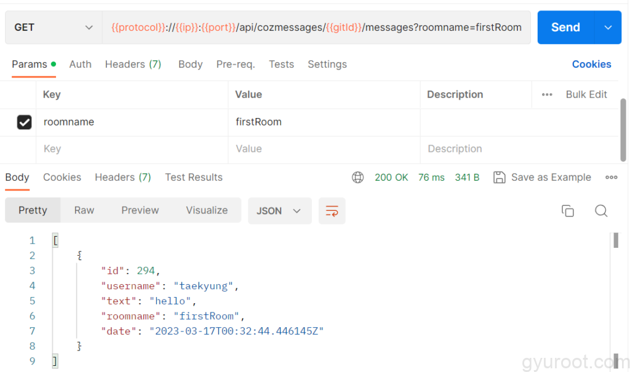Click the empty Key placeholder cell
The height and width of the screenshot is (372, 630).
(x=132, y=149)
